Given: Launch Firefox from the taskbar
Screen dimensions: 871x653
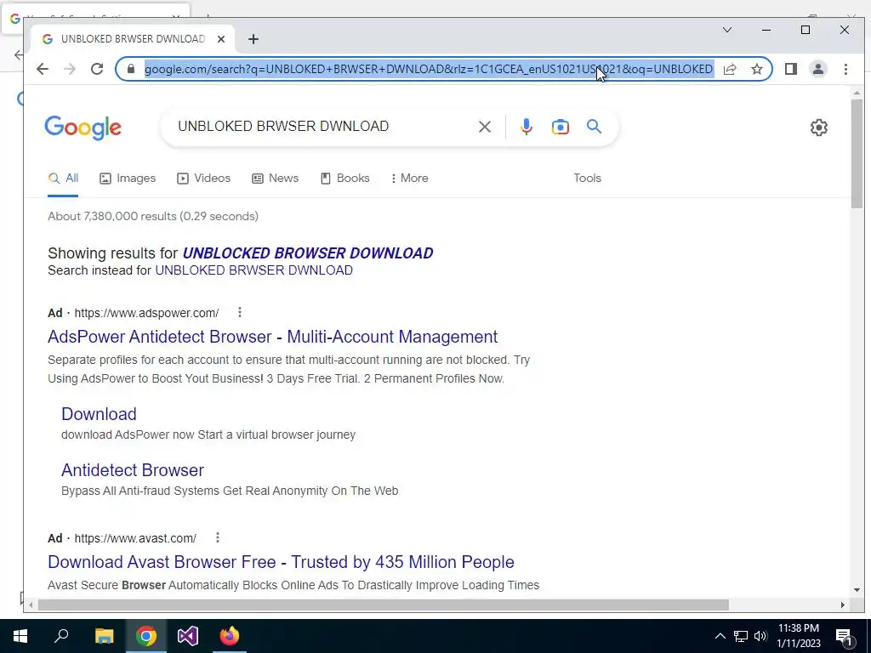Looking at the screenshot, I should 230,636.
